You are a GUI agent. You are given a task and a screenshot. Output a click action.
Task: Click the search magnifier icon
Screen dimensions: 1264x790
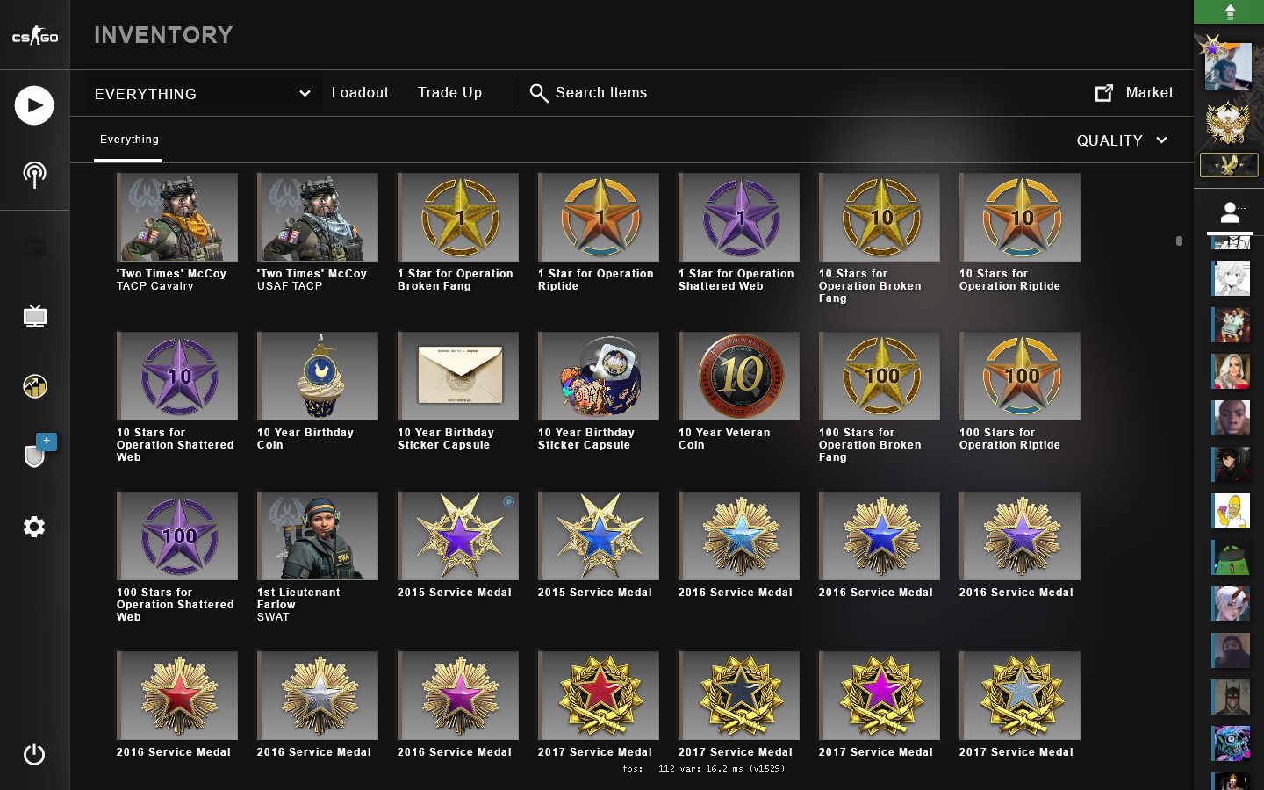(539, 93)
